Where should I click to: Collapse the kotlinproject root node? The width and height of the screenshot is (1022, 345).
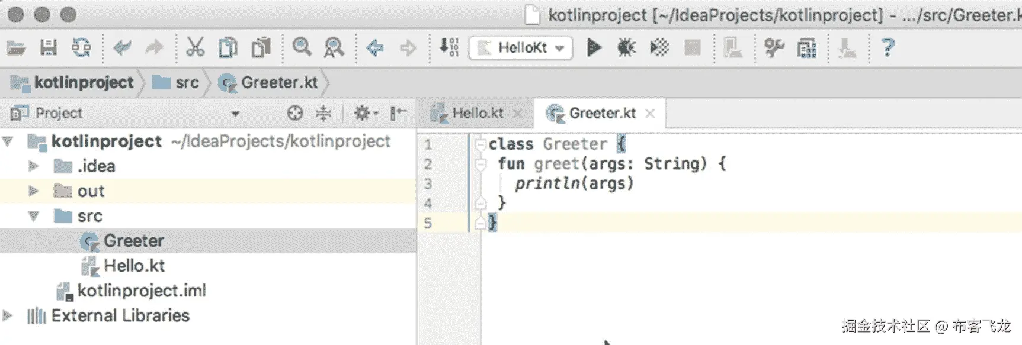[x=8, y=141]
